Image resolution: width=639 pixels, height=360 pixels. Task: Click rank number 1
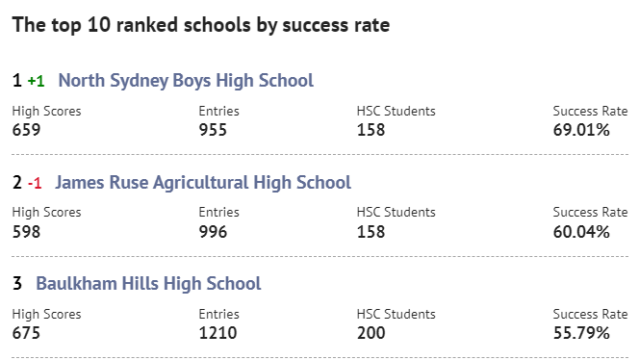click(16, 81)
